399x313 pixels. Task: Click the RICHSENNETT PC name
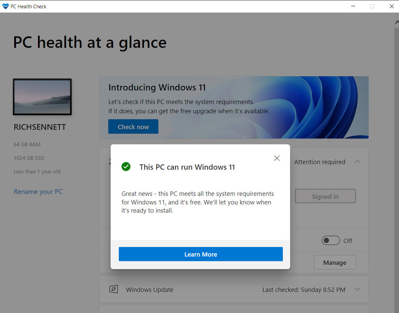point(40,127)
